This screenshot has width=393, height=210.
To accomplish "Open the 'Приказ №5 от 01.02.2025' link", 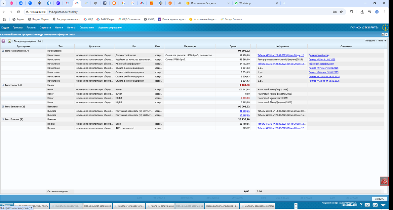I will click(322, 60).
